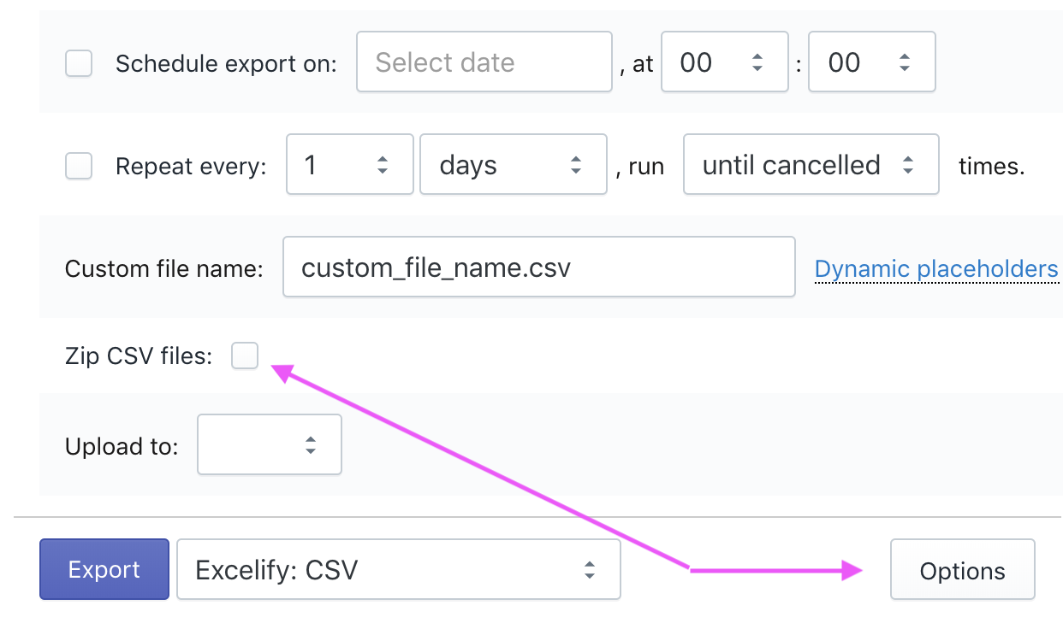This screenshot has height=617, width=1063.
Task: Click the stepper arrows in the minute selector
Action: (x=905, y=62)
